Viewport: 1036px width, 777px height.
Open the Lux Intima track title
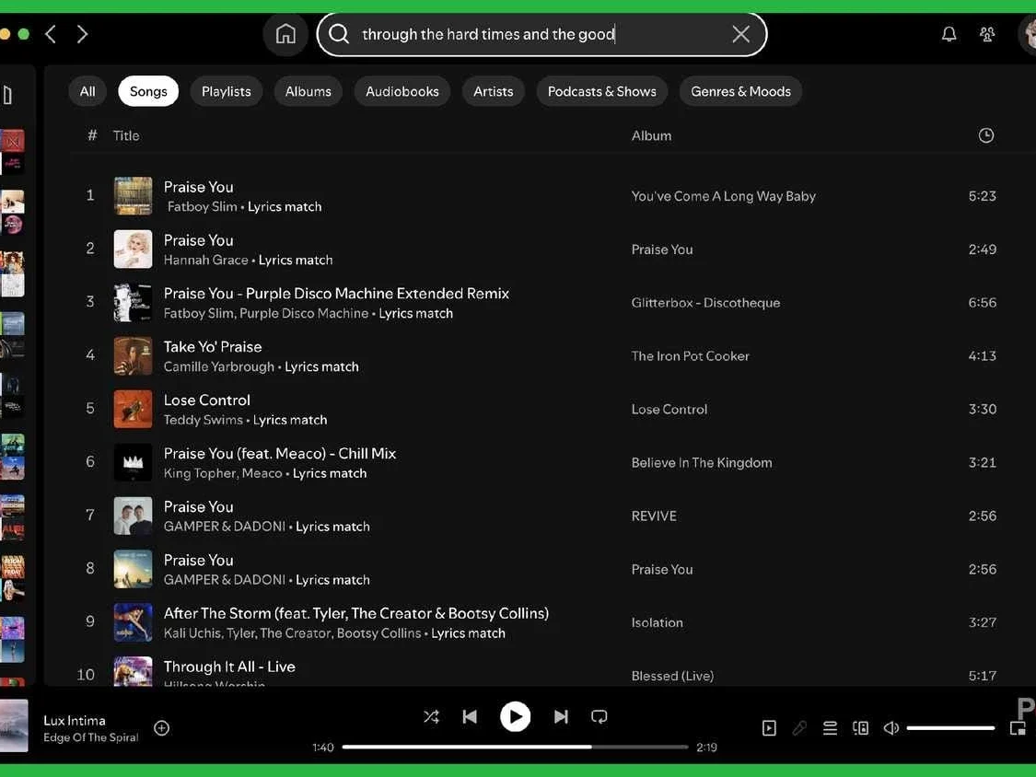75,720
